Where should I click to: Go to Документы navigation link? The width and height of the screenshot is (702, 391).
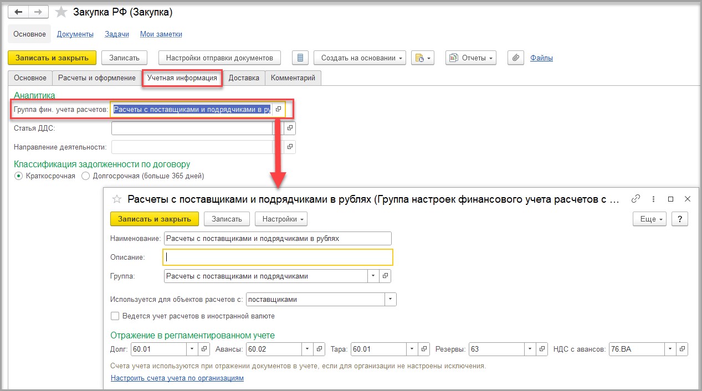(75, 34)
